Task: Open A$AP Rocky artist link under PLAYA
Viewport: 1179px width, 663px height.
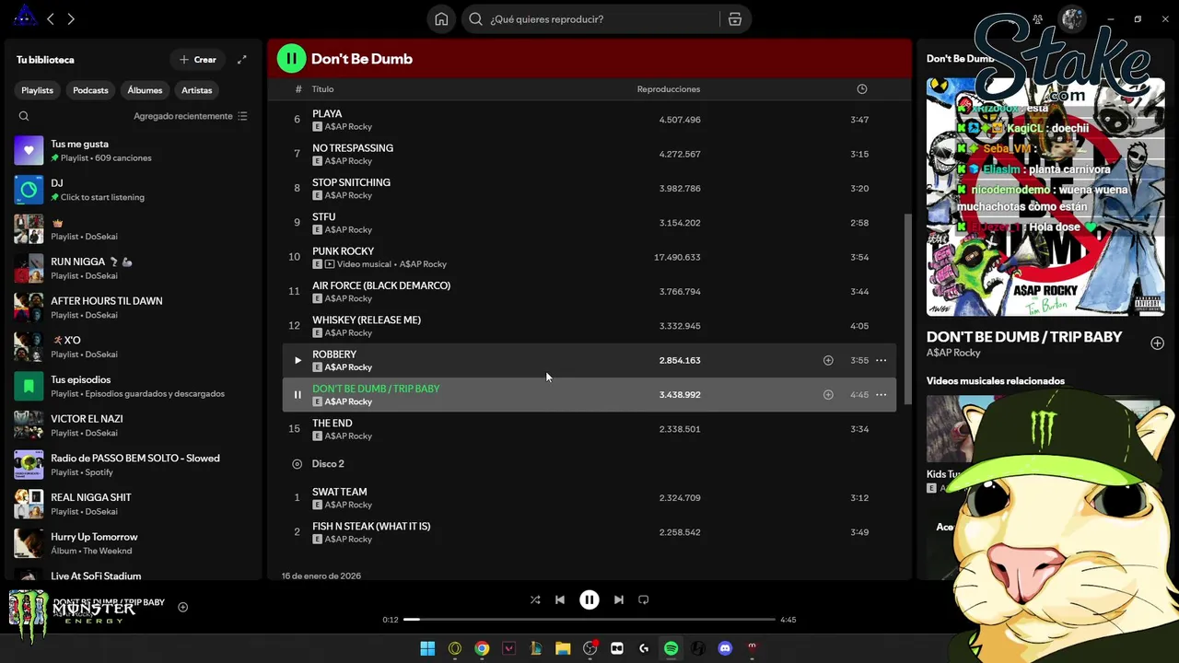Action: tap(348, 127)
